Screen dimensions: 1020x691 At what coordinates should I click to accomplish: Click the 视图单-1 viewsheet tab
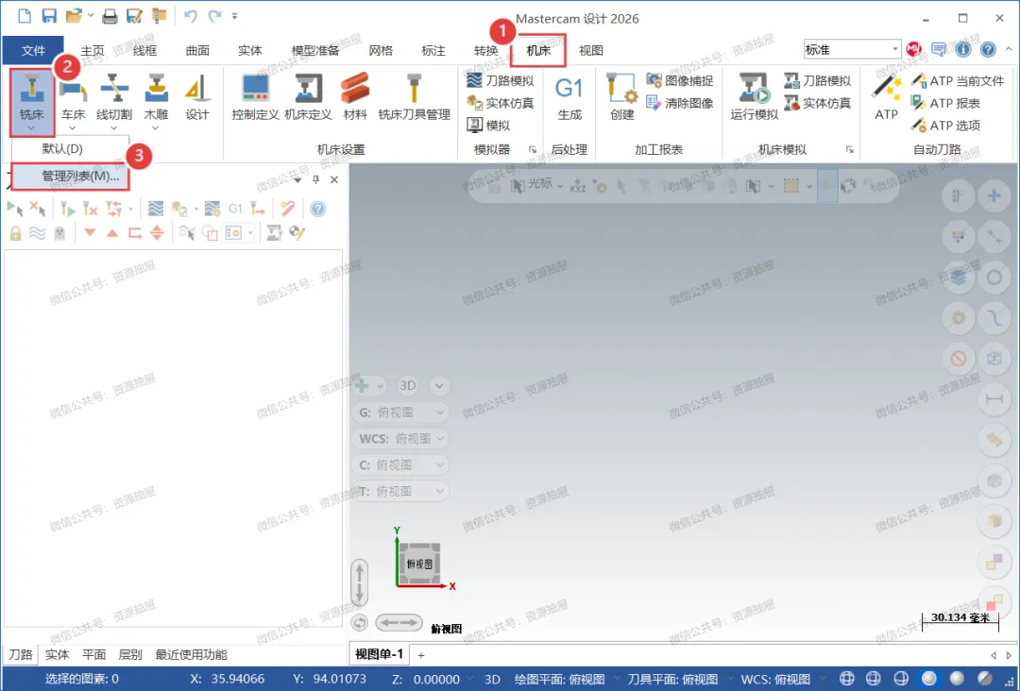380,654
